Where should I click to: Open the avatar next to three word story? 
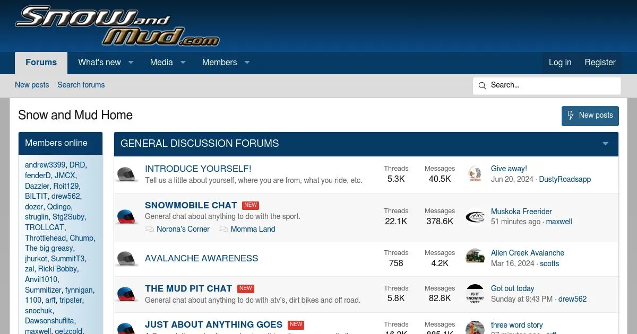[x=475, y=328]
